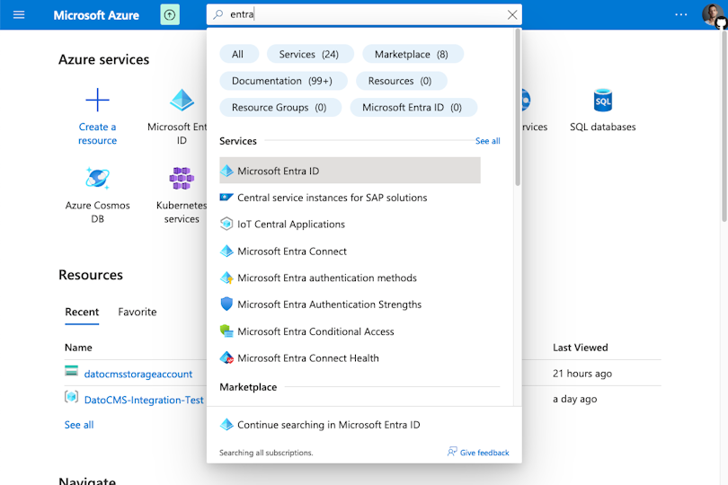
Task: Open the Azure Cosmos DB tile icon
Action: (97, 178)
